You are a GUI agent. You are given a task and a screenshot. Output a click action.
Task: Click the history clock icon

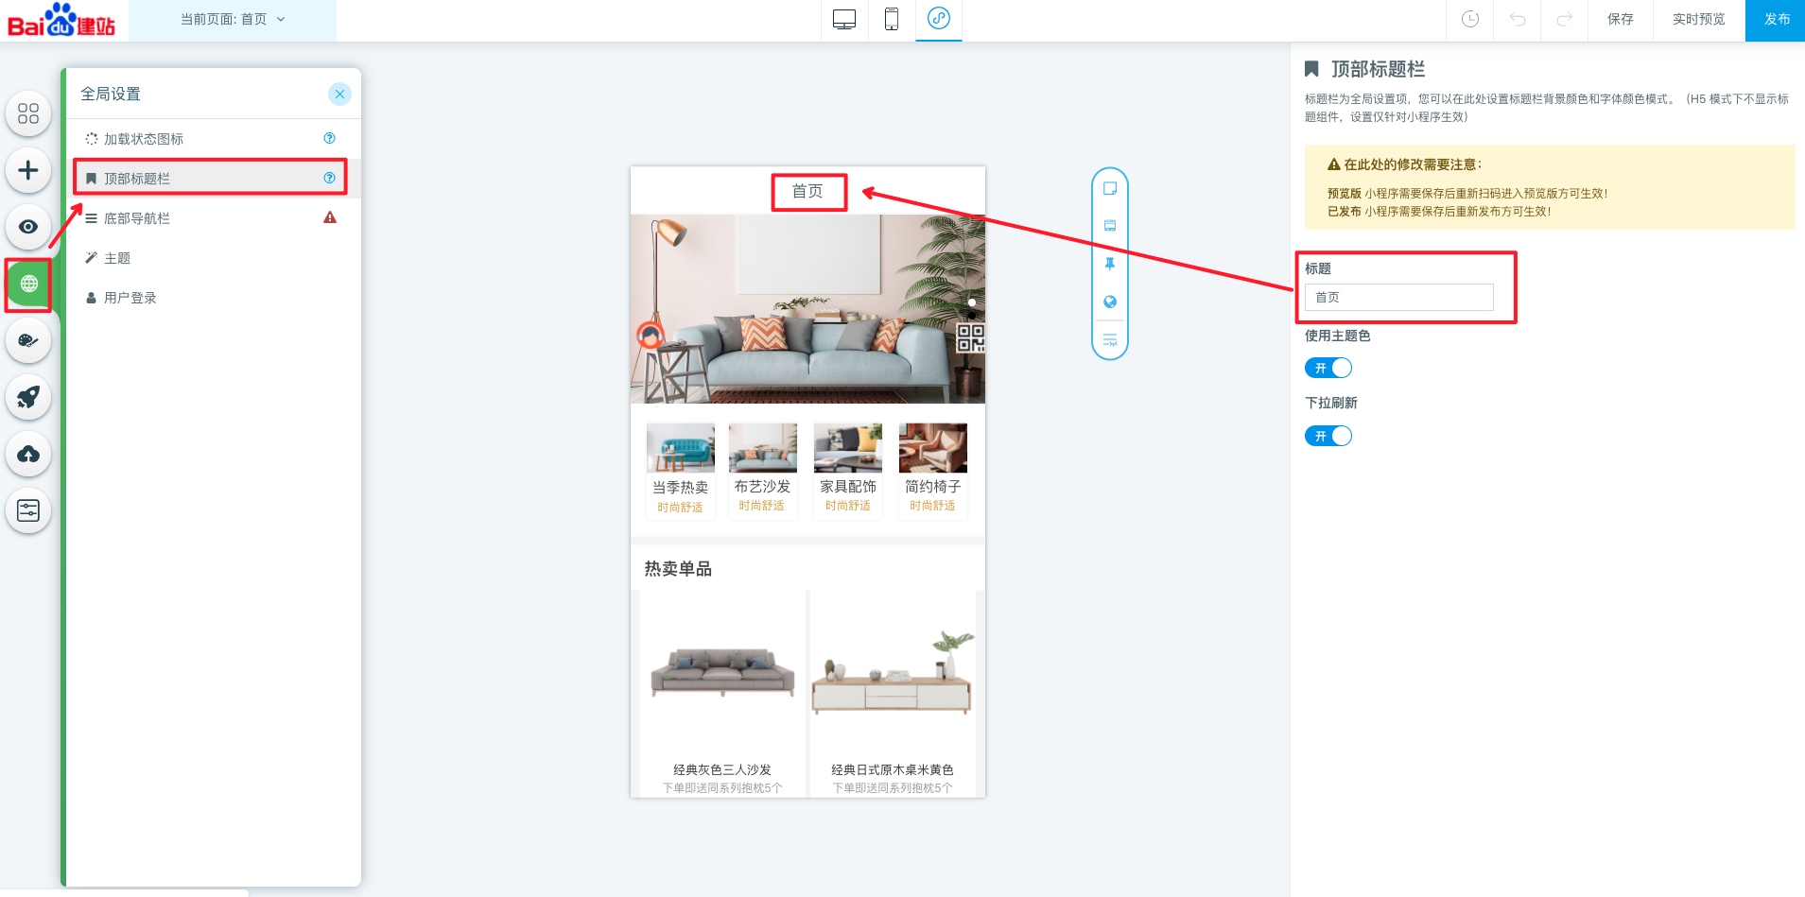pyautogui.click(x=1469, y=19)
